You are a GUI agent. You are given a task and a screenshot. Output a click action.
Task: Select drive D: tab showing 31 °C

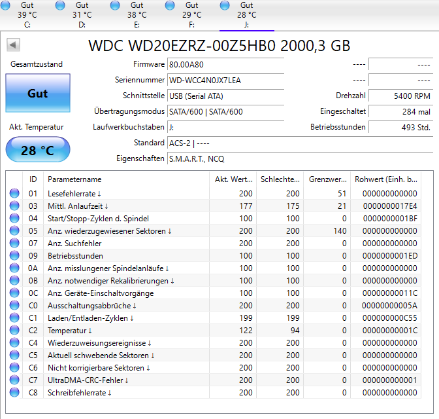82,15
